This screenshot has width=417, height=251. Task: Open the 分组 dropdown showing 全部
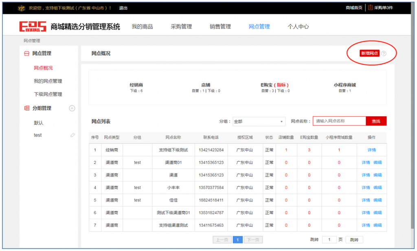coord(259,121)
